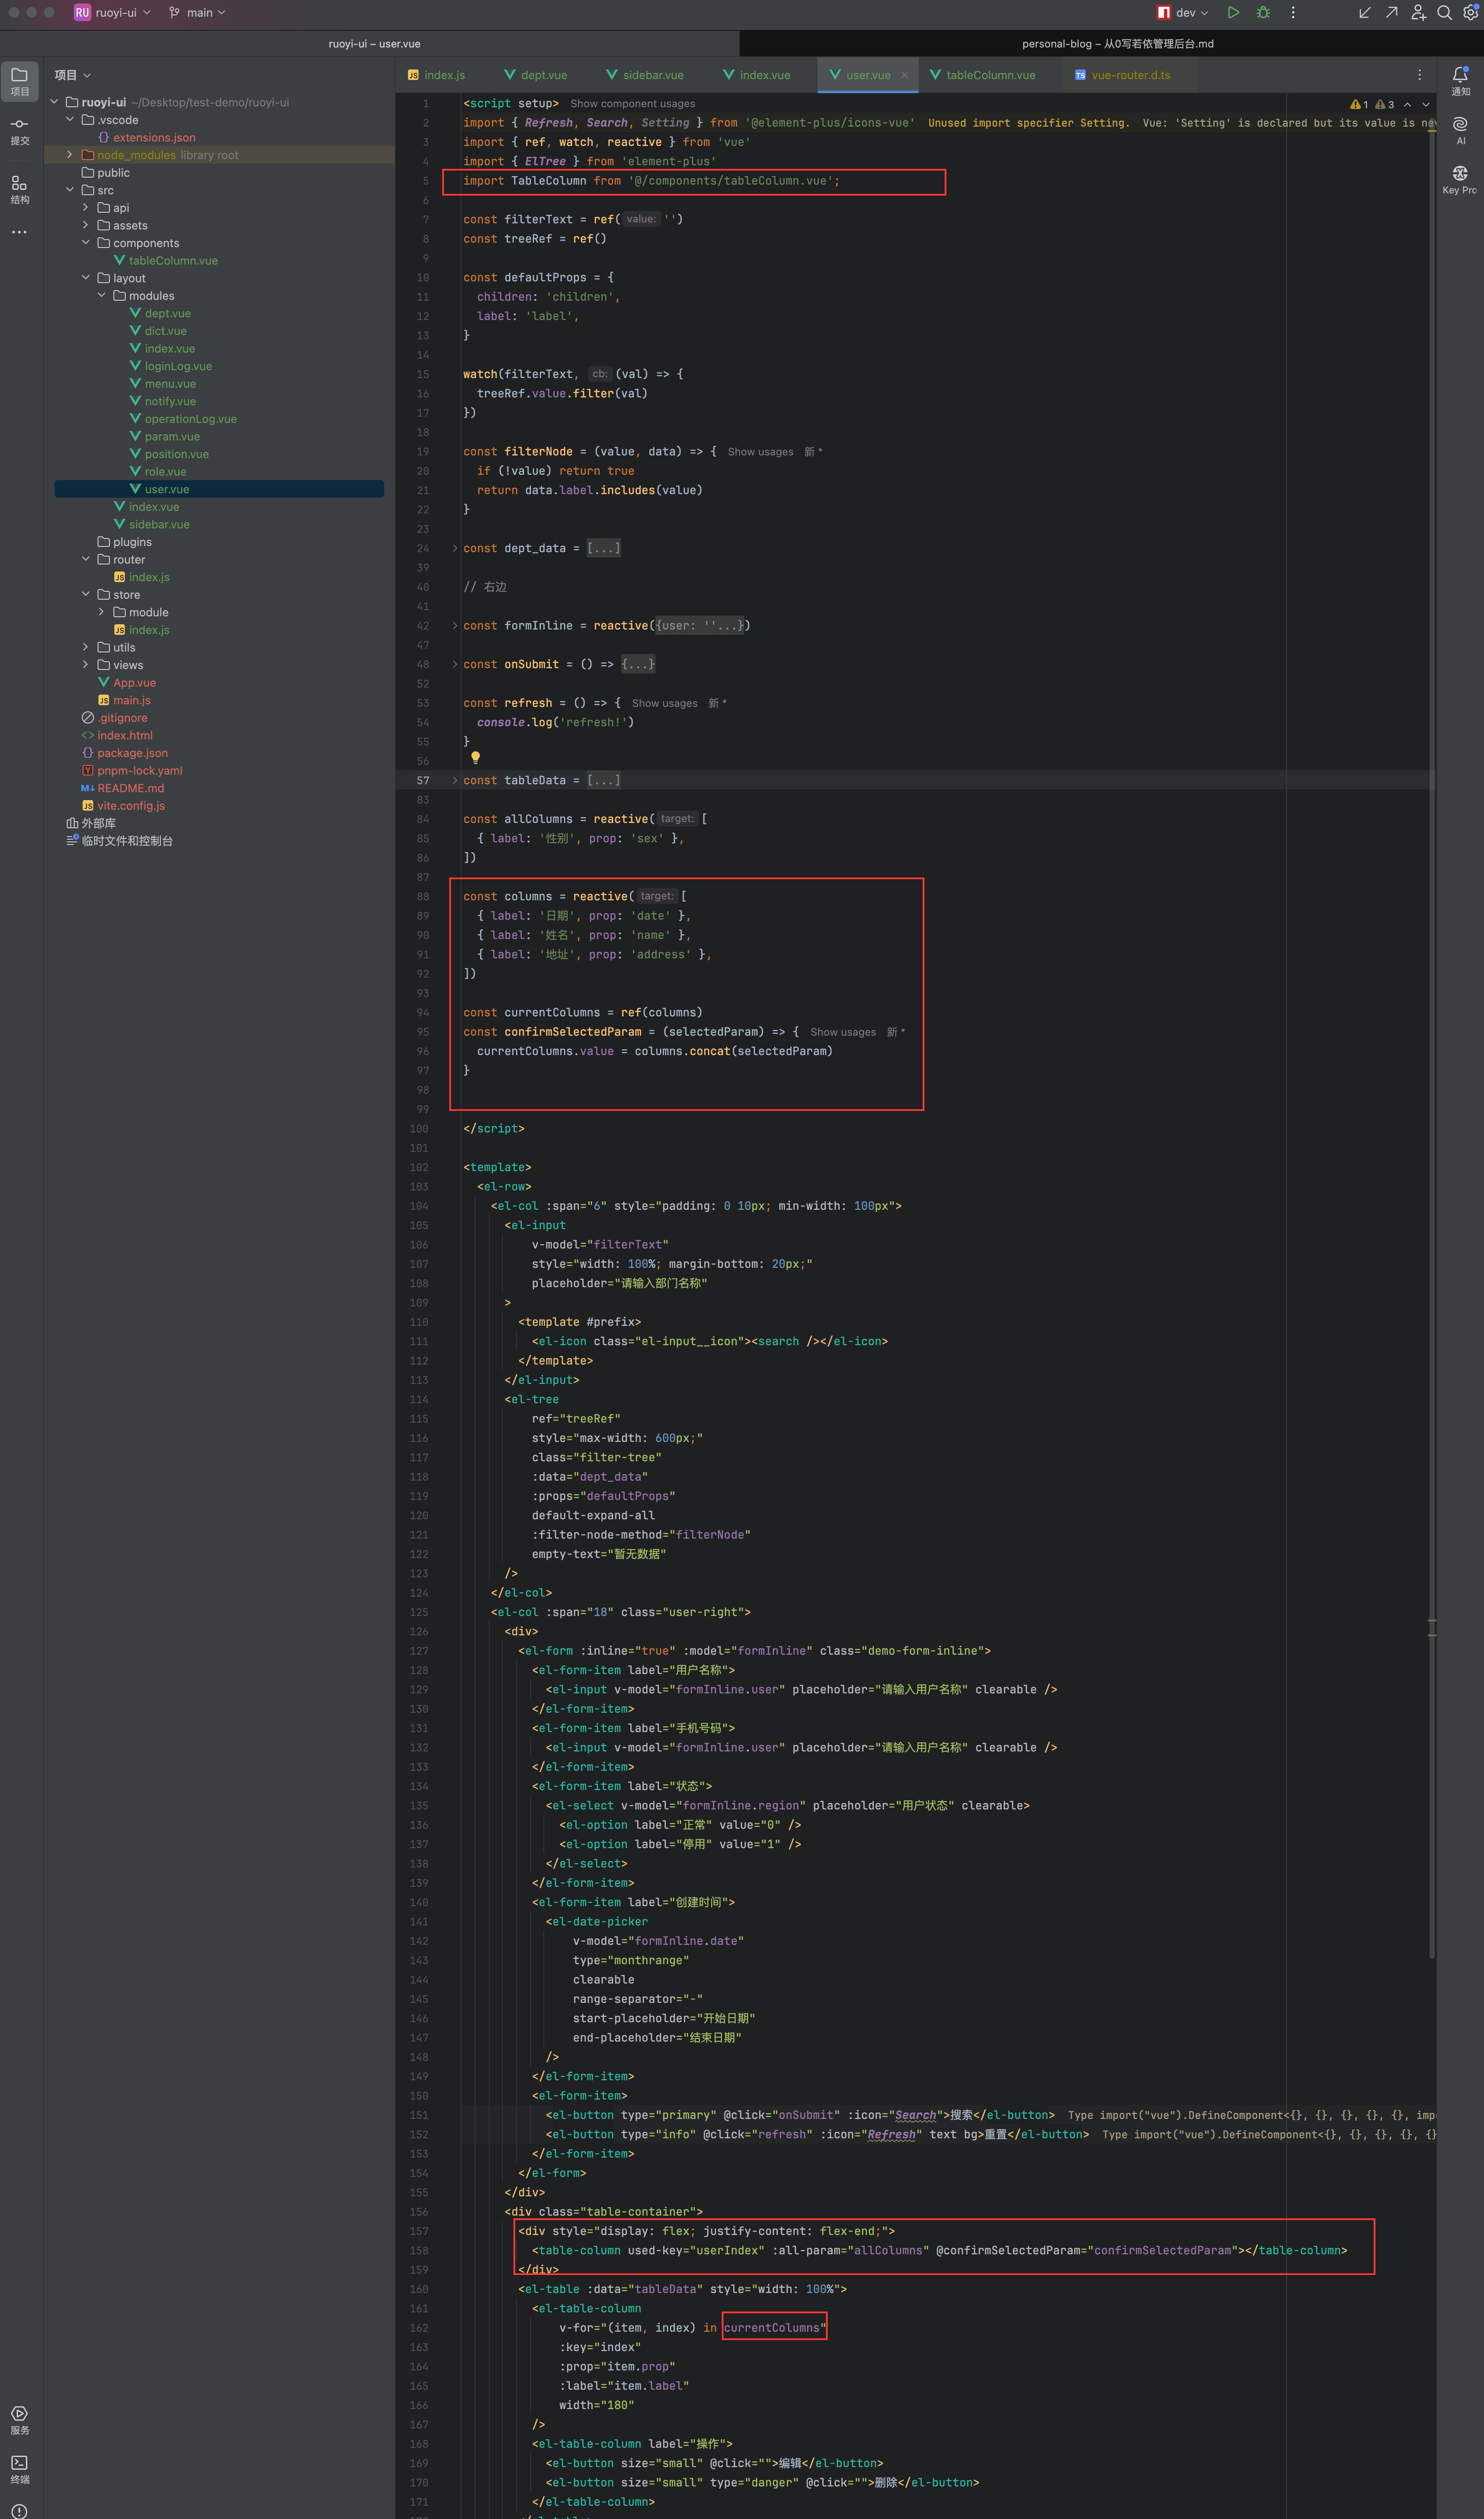Open the ruoyi-ui project dropdown

tap(123, 13)
